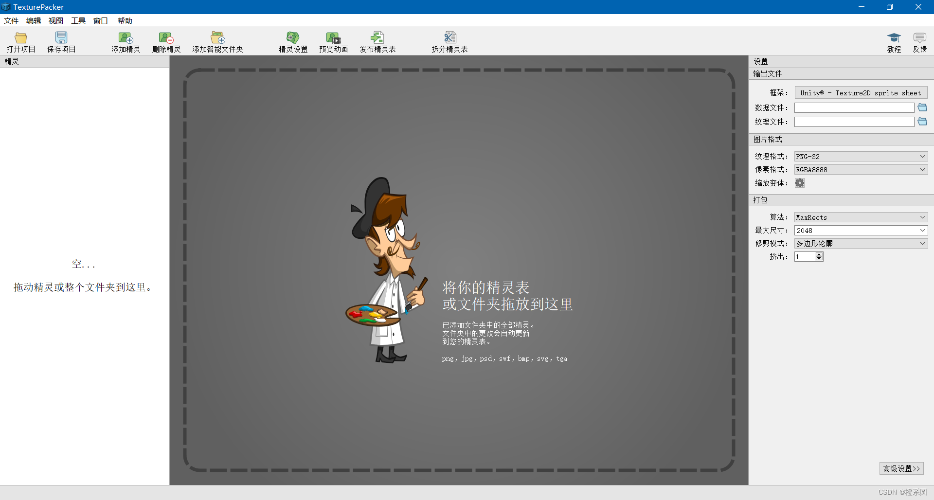Click the 打开项目 folder icon
The width and height of the screenshot is (934, 500).
tap(21, 37)
